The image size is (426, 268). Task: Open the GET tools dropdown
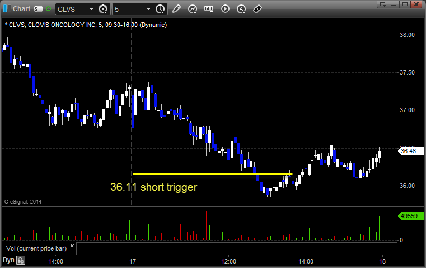(x=209, y=9)
